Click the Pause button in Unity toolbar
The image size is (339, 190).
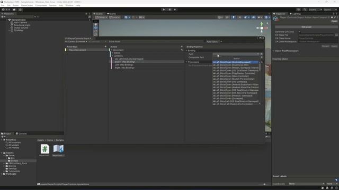pos(169,9)
